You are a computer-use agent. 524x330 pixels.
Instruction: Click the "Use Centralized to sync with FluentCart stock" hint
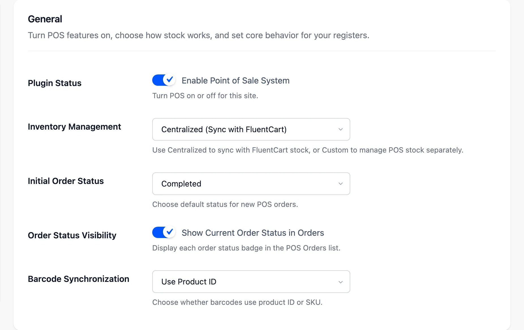[x=308, y=150]
